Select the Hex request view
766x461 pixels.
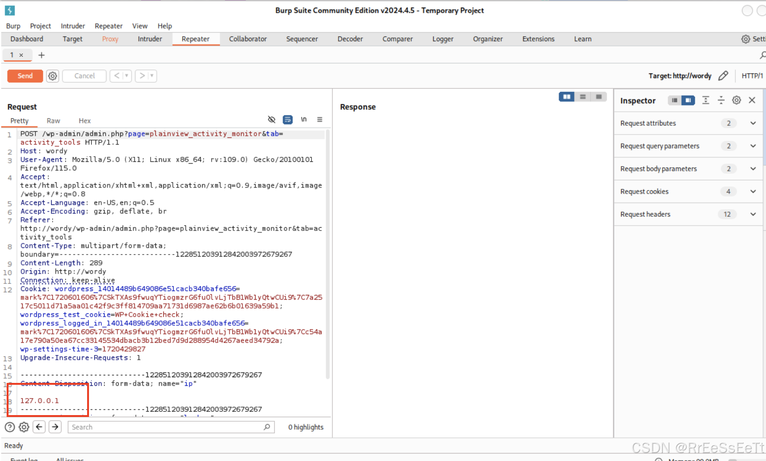[85, 121]
